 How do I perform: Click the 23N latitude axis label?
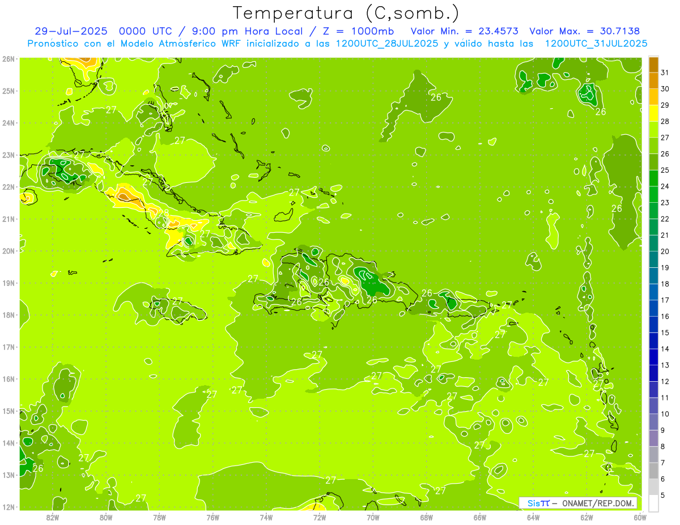(x=8, y=155)
